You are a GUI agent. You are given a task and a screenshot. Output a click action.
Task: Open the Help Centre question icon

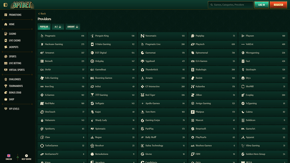click(26, 156)
